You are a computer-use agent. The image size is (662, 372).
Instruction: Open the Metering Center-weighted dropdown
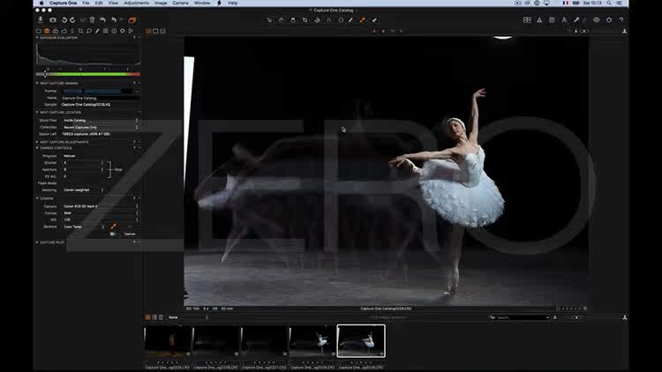click(83, 190)
